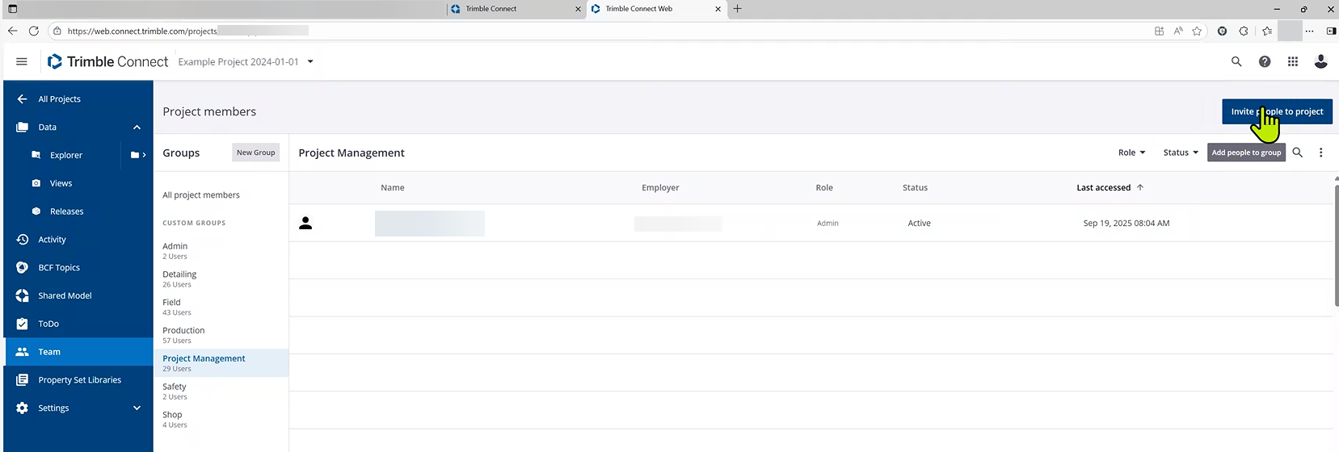Open the Role filter dropdown
The width and height of the screenshot is (1339, 452).
[x=1131, y=153]
